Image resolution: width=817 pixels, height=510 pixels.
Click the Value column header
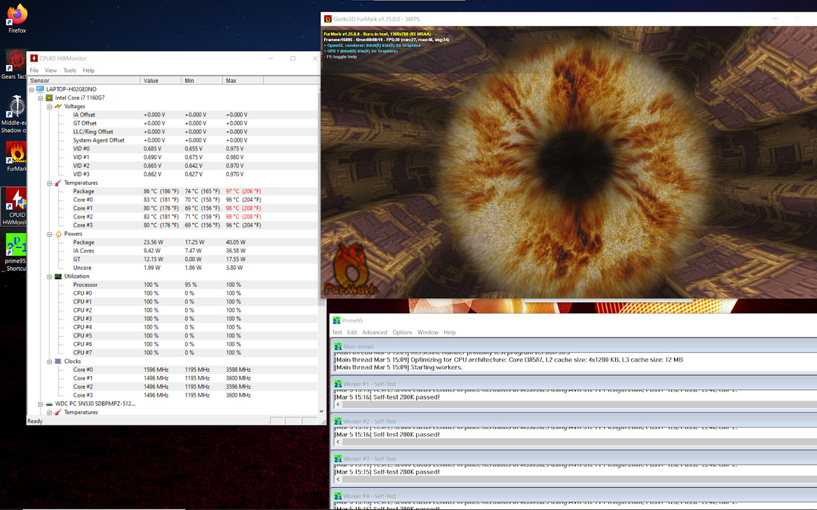click(x=161, y=81)
